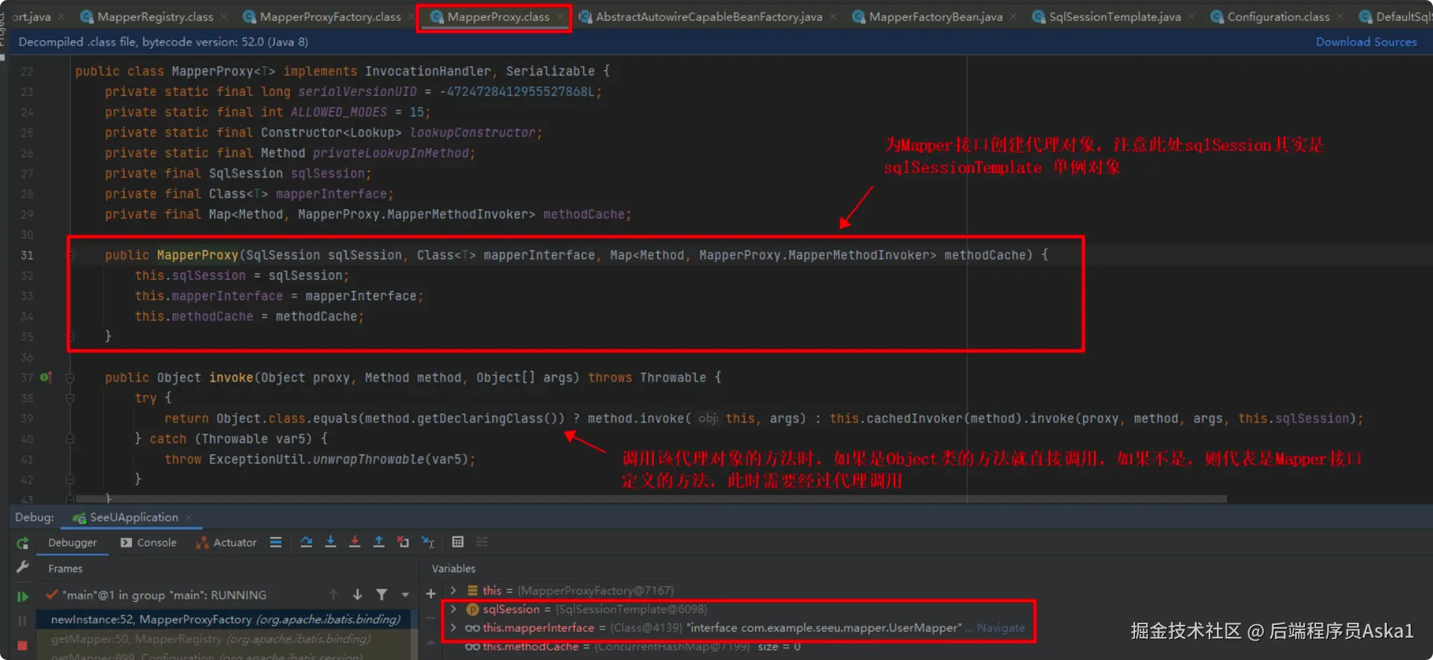Click the 'Frames' panel header
This screenshot has width=1433, height=660.
click(66, 568)
